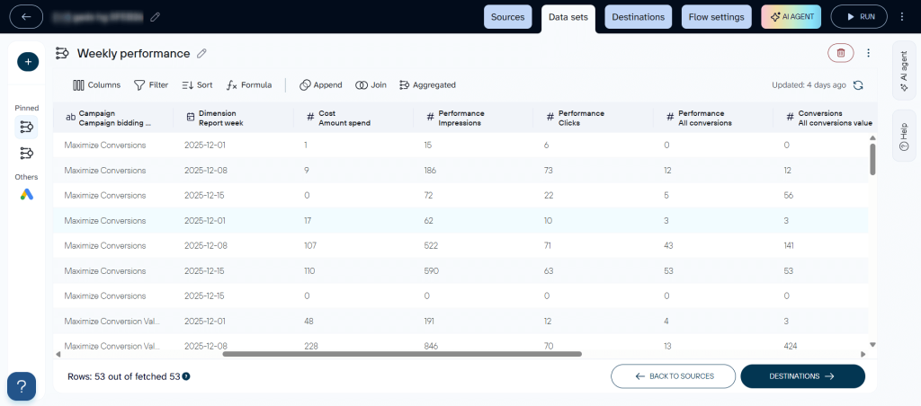
Task: Click the DESTINATIONS arrow button
Action: coord(802,376)
